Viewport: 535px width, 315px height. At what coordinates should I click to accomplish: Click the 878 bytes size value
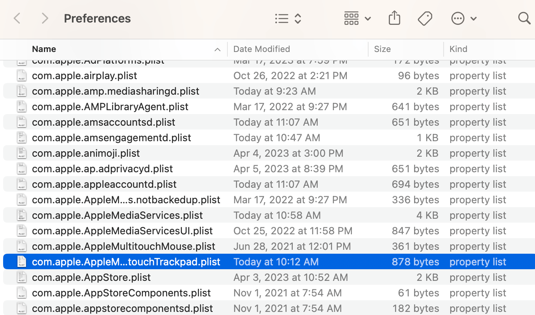416,262
